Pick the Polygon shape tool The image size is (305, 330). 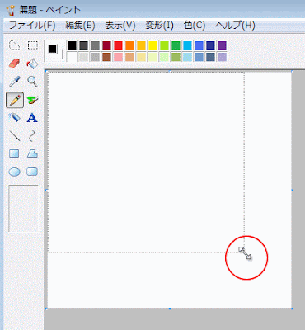(x=32, y=153)
